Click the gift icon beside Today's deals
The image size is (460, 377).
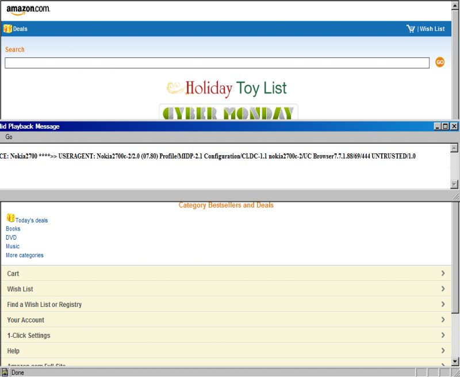[10, 218]
